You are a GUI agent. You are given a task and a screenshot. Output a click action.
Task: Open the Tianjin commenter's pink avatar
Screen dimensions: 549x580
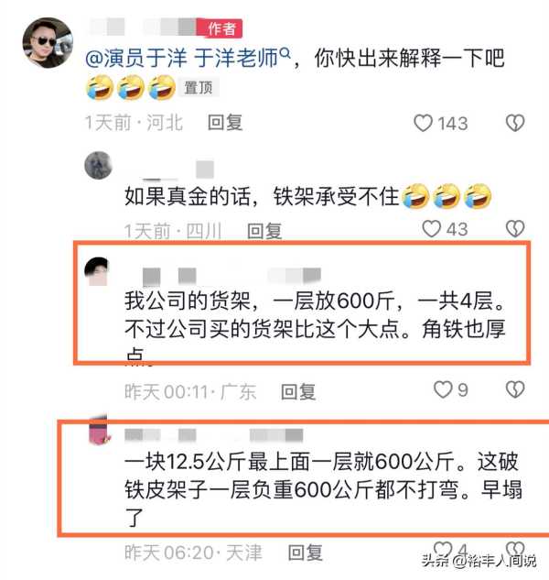click(x=99, y=431)
